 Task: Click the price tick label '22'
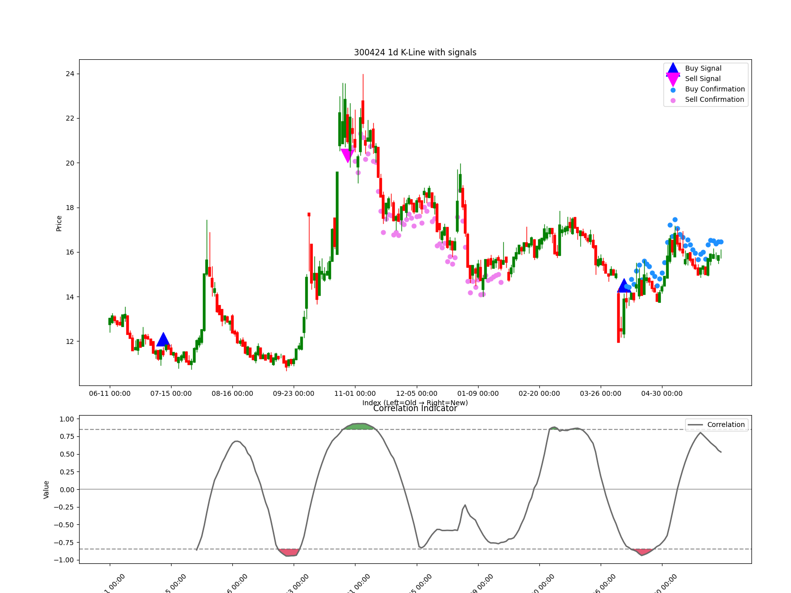(70, 119)
